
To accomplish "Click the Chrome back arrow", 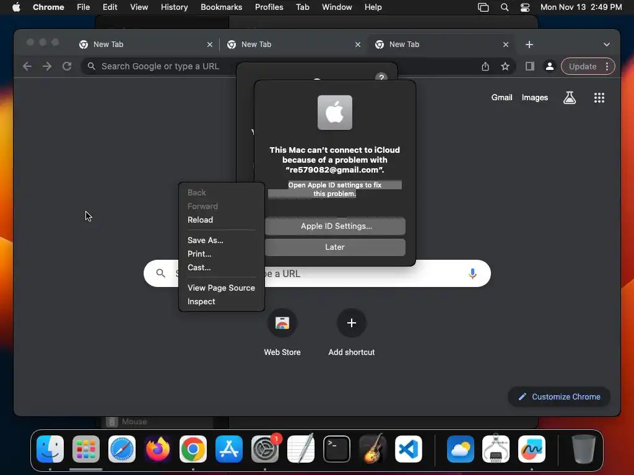I will coord(27,66).
